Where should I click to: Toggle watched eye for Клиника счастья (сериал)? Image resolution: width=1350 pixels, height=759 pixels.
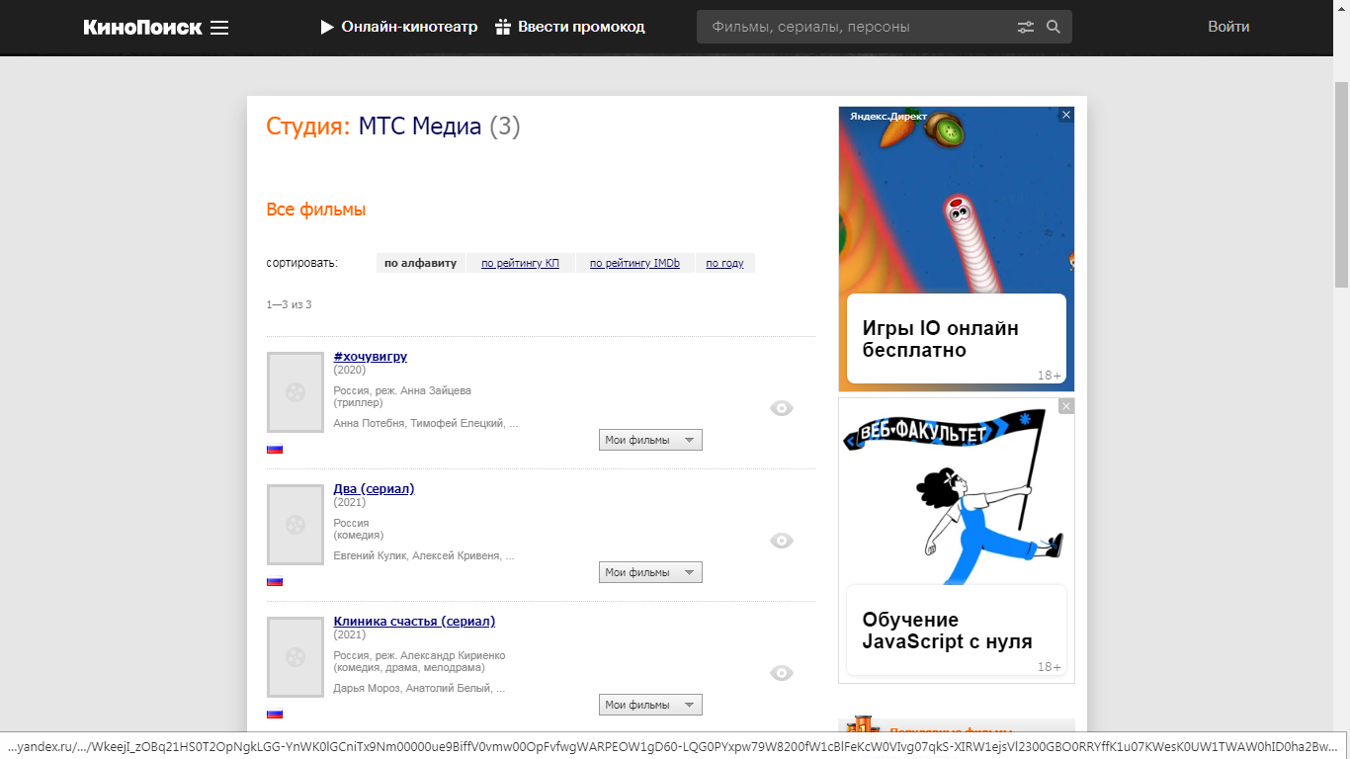(782, 673)
